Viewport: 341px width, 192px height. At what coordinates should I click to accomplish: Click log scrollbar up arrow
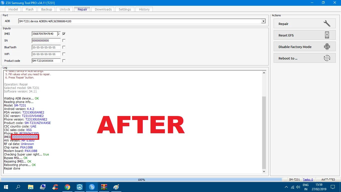[264, 73]
